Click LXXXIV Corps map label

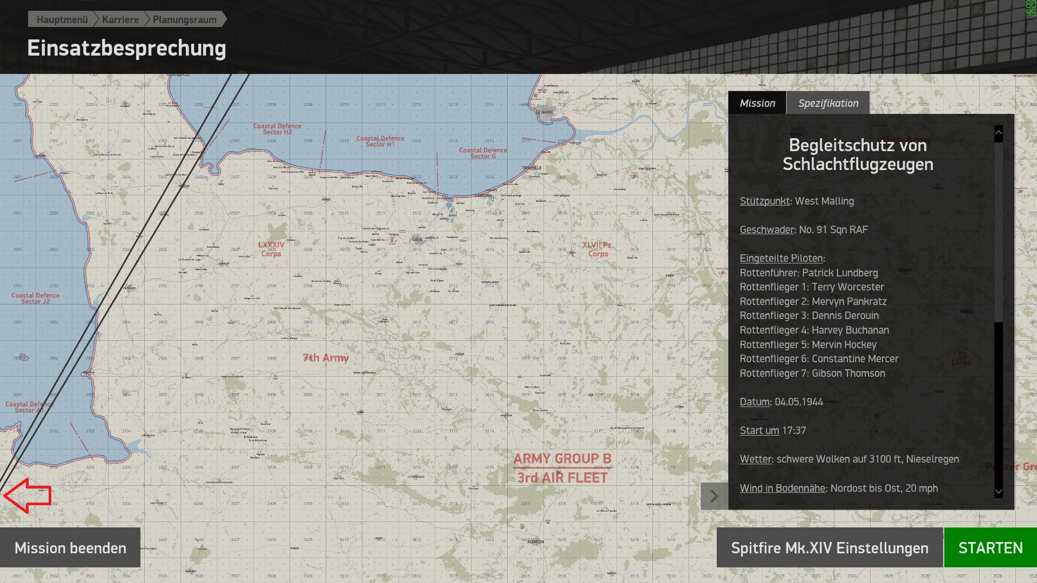[271, 249]
